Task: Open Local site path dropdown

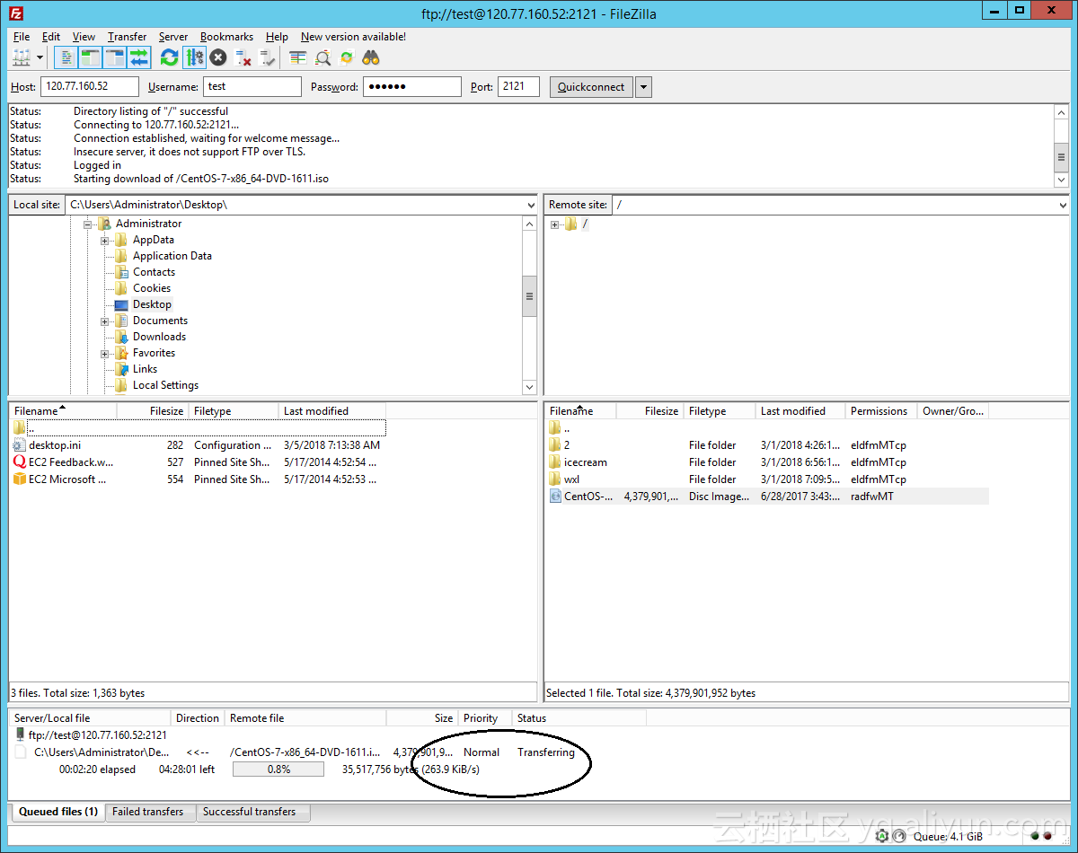Action: (530, 205)
